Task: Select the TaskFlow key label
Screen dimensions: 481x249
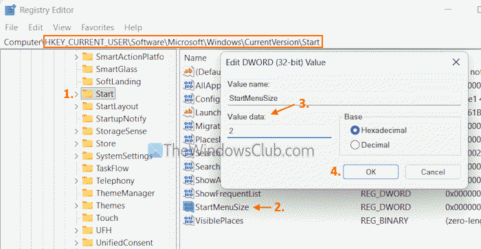Action: (x=112, y=169)
